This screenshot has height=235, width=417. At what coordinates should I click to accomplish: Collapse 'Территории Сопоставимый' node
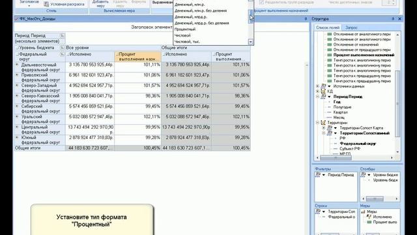coord(324,133)
